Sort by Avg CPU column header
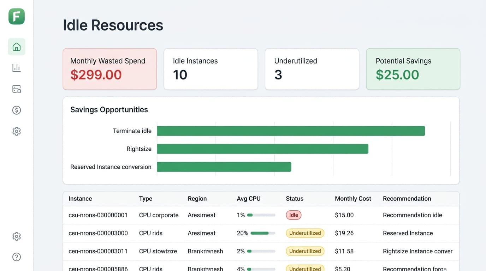 pyautogui.click(x=249, y=199)
